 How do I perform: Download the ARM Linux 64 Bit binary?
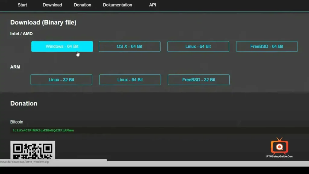[x=130, y=79]
